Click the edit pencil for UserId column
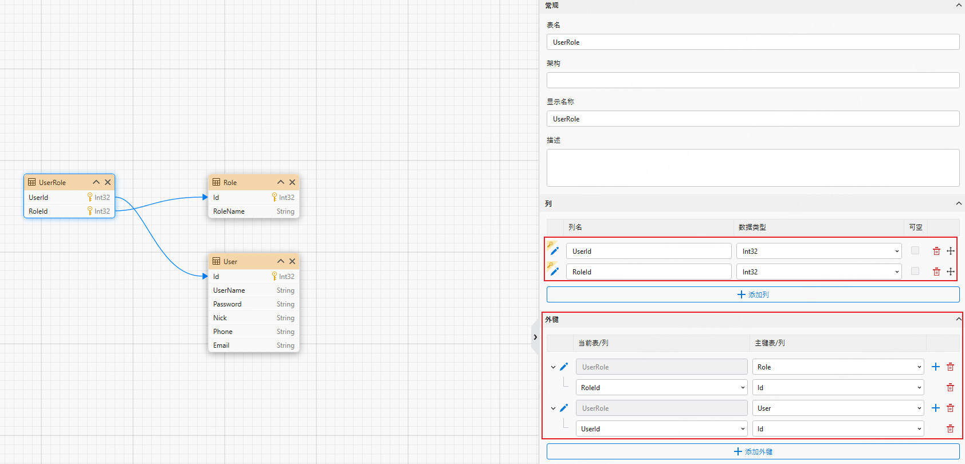This screenshot has width=965, height=464. pyautogui.click(x=554, y=251)
